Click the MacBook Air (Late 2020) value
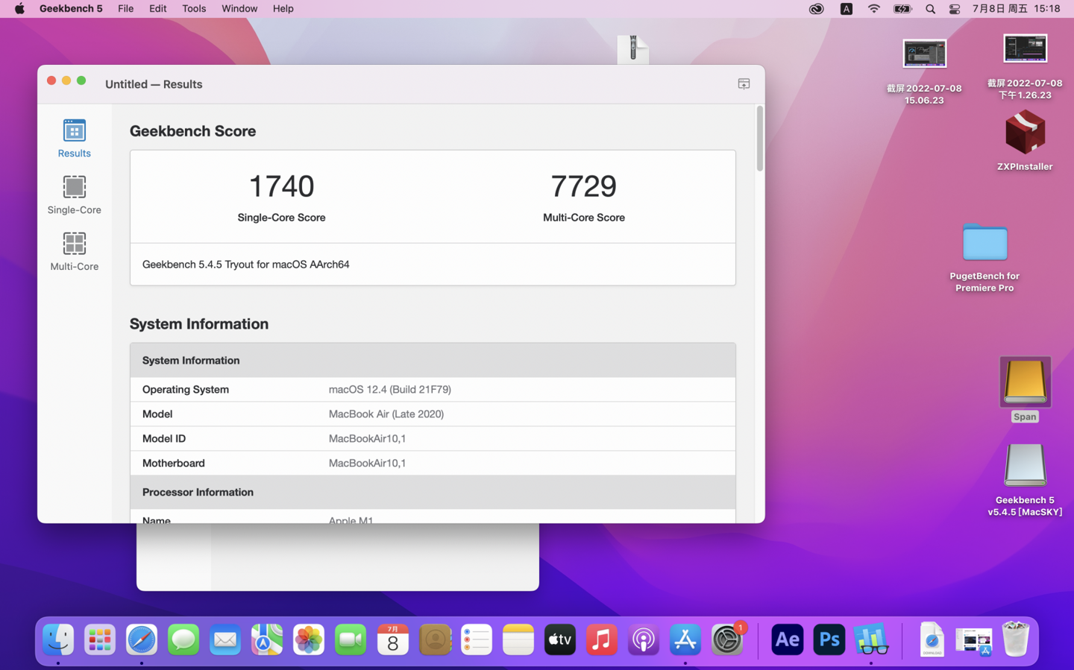 pyautogui.click(x=386, y=414)
